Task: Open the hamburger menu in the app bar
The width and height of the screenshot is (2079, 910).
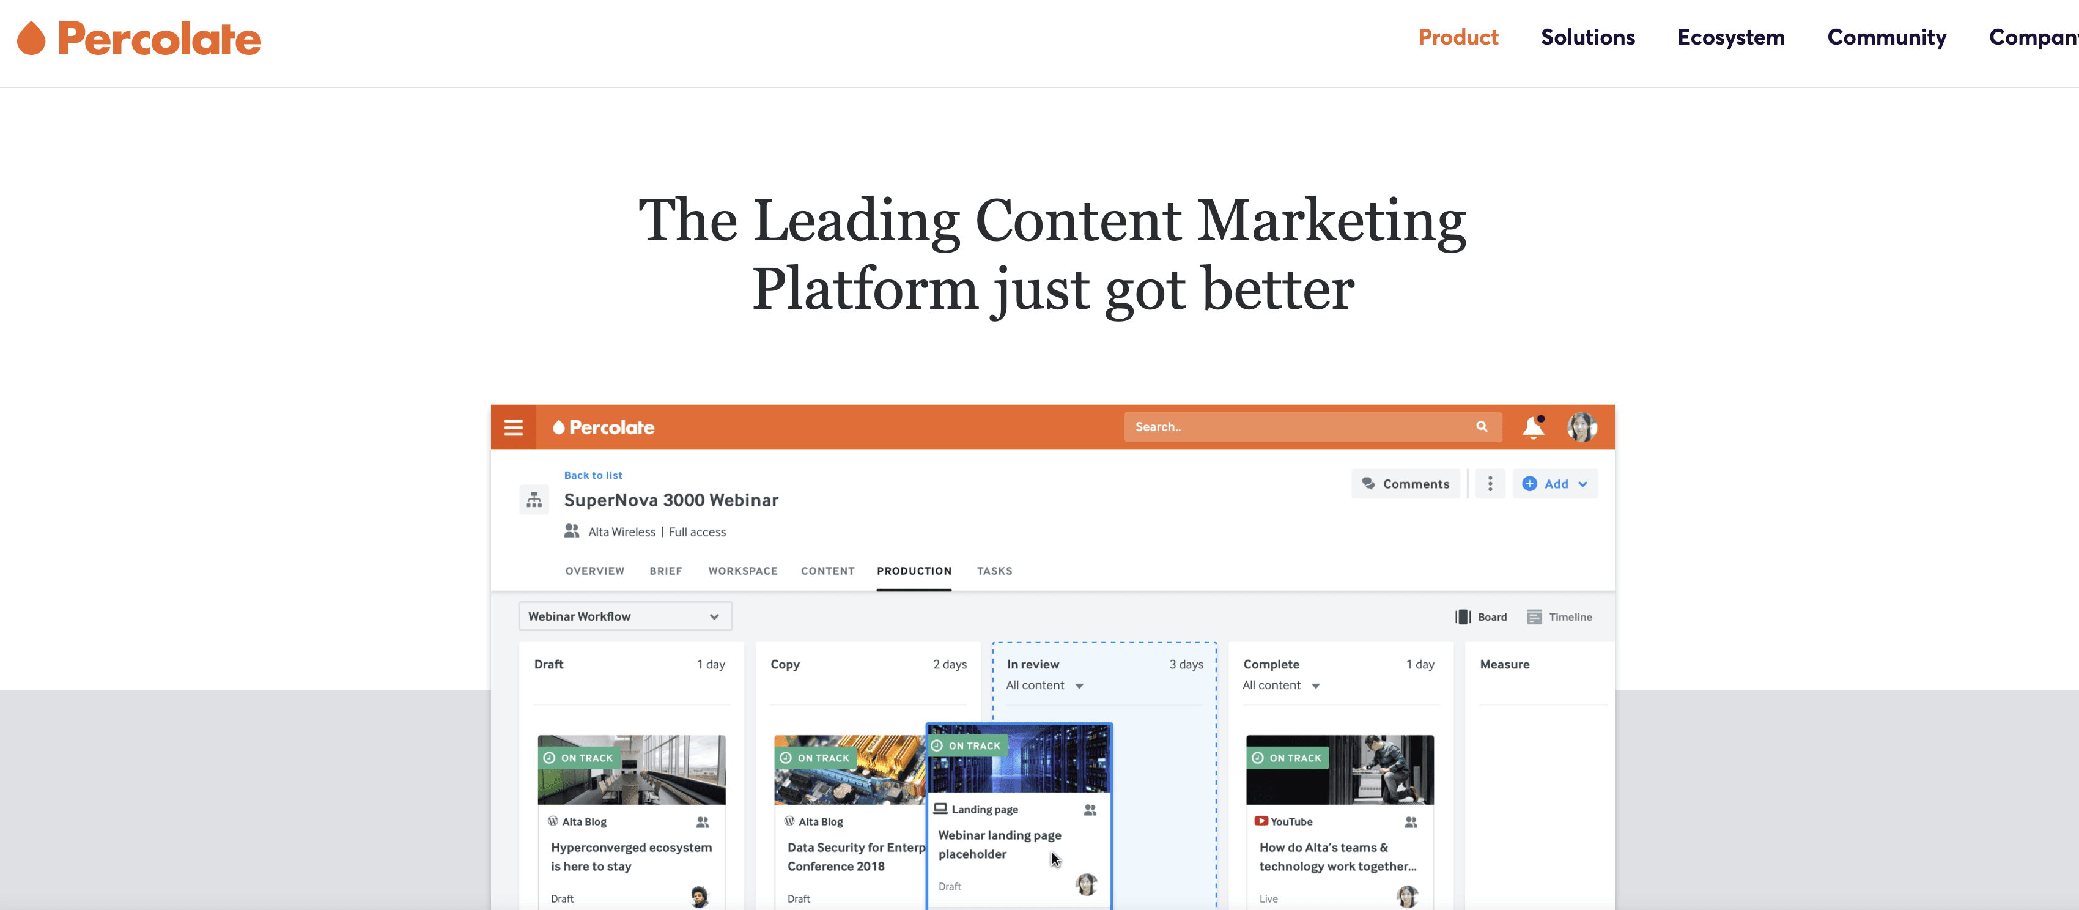Action: pyautogui.click(x=513, y=427)
